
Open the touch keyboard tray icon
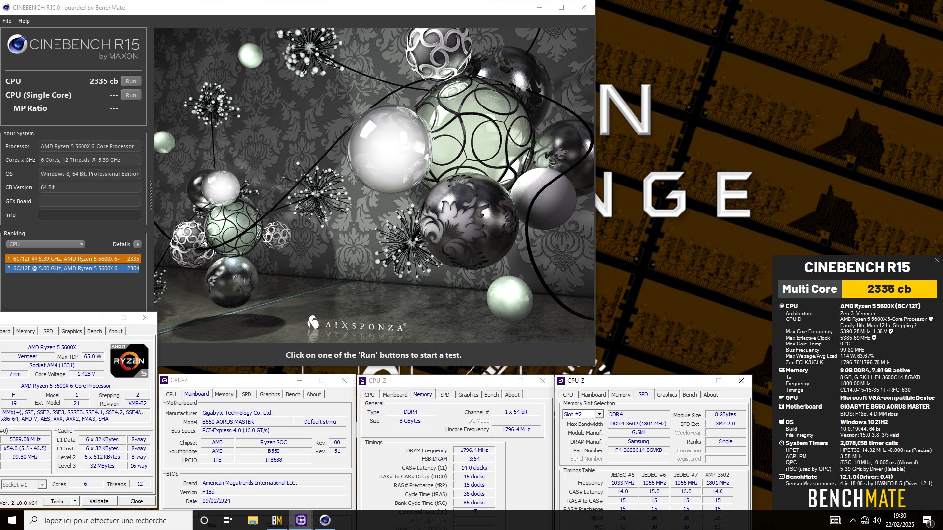(835, 520)
